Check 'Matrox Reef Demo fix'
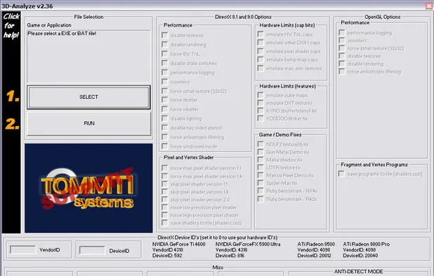Viewport: 434px width, 276px height. pos(261,175)
